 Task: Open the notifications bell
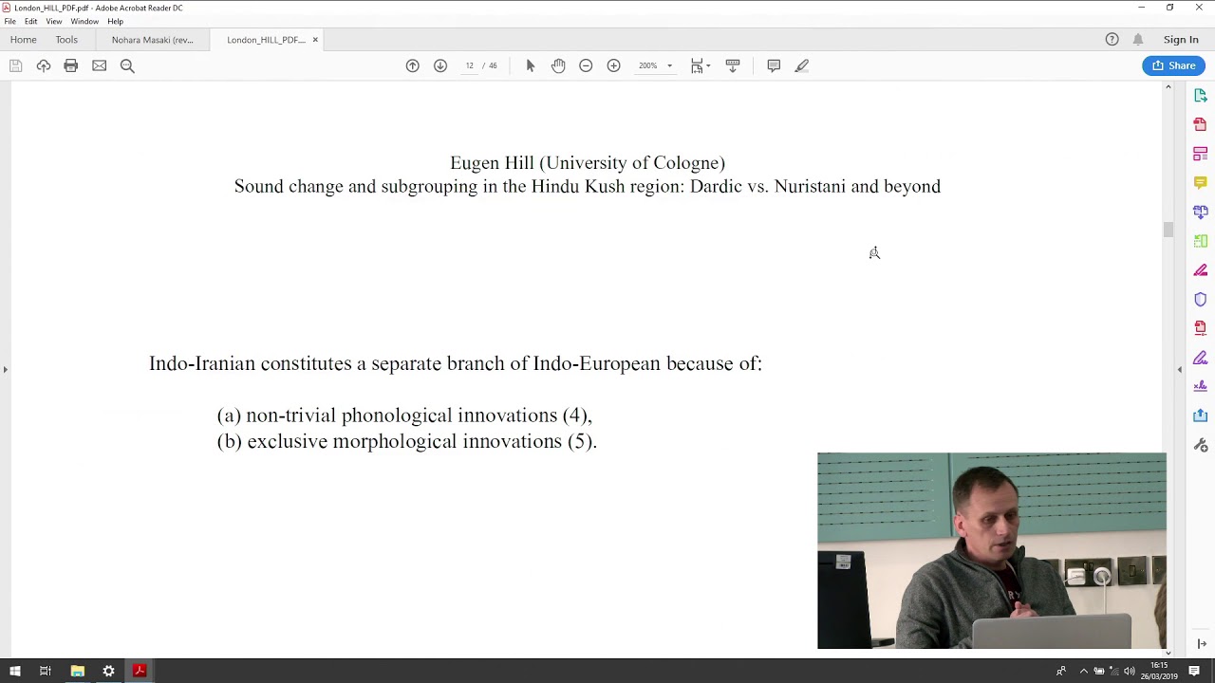click(x=1138, y=39)
